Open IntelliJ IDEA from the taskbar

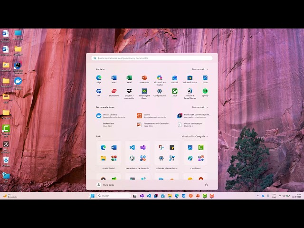pos(156,196)
